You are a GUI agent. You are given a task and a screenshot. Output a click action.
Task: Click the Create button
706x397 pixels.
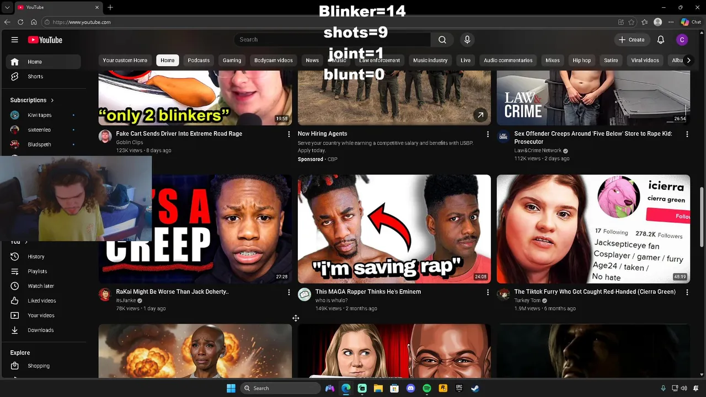[632, 40]
